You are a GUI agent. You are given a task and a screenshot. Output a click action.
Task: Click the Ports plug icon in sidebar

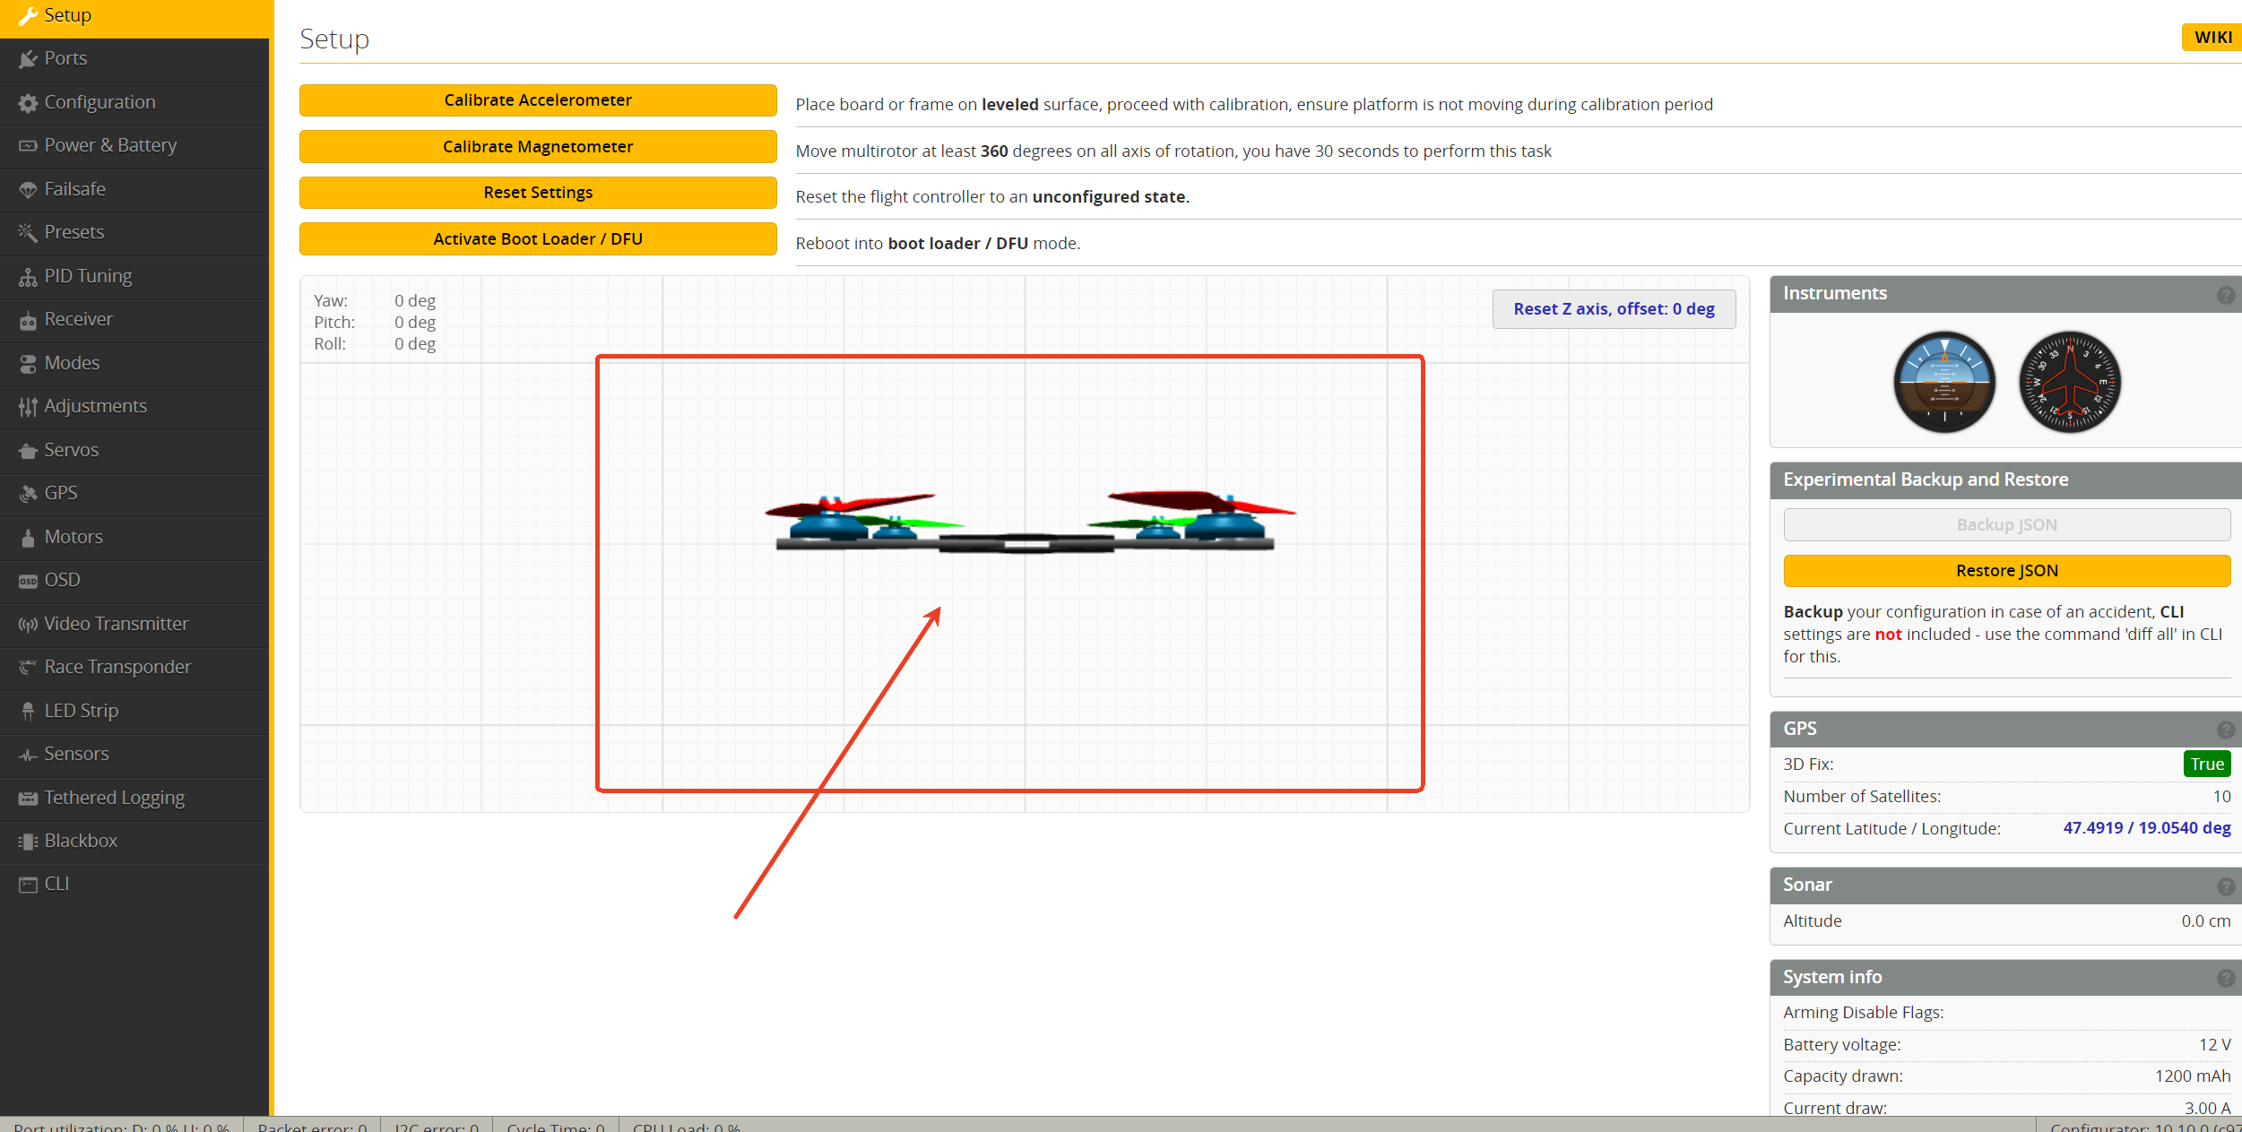(28, 59)
